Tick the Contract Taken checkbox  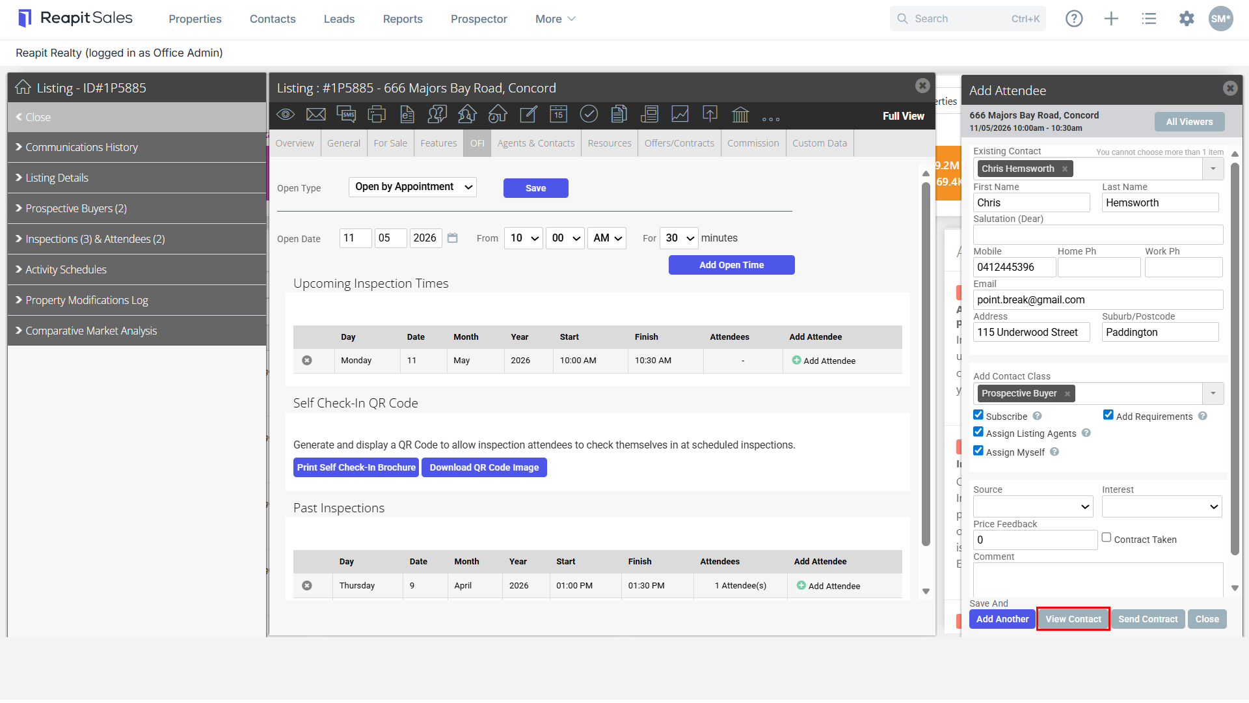tap(1107, 538)
